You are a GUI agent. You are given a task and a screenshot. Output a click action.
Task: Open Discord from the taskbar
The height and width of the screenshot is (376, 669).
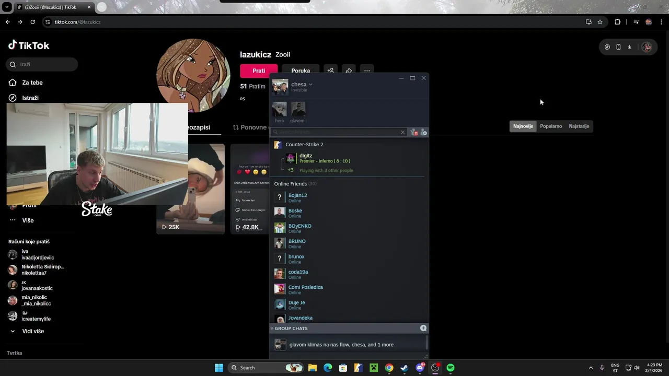[x=420, y=368]
